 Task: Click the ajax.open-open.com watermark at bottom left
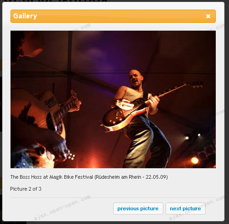62,208
